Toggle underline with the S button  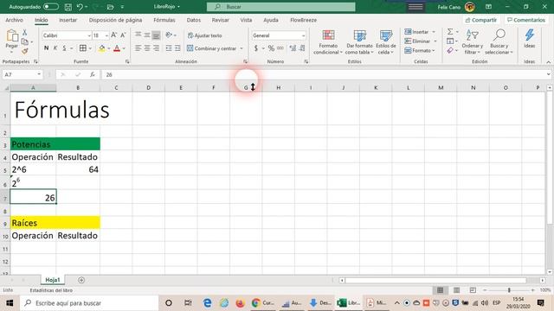(64, 48)
